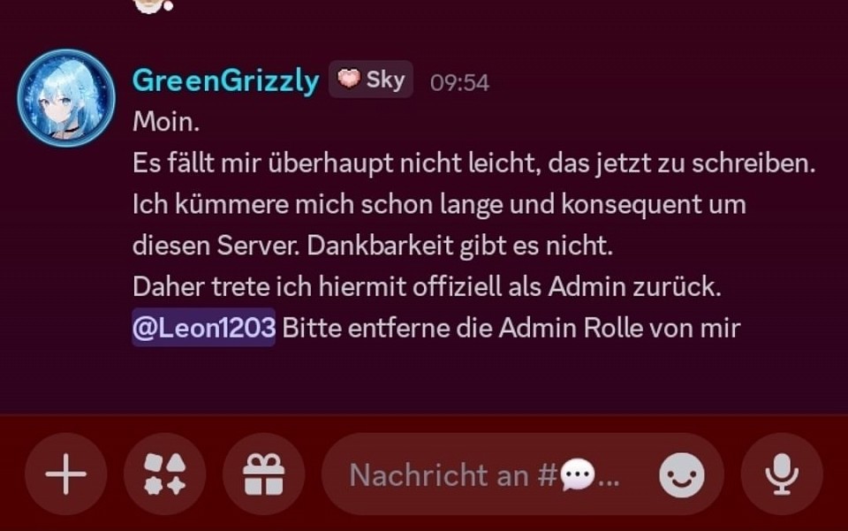Open the GreenGrizzly username profile
The image size is (848, 531).
[225, 81]
